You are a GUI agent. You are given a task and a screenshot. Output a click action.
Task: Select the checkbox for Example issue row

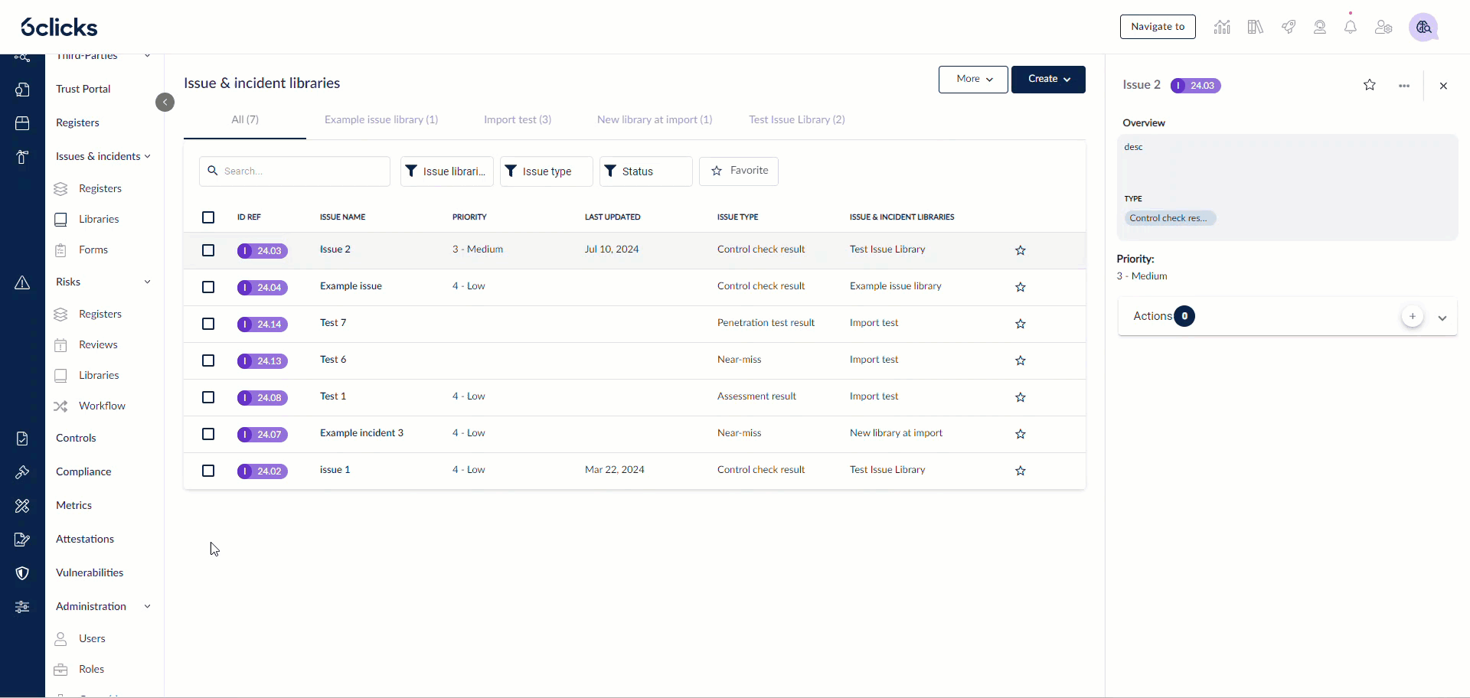coord(208,287)
